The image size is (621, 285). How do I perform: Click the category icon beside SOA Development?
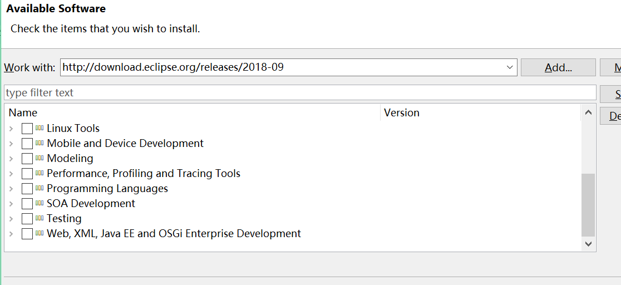point(39,203)
